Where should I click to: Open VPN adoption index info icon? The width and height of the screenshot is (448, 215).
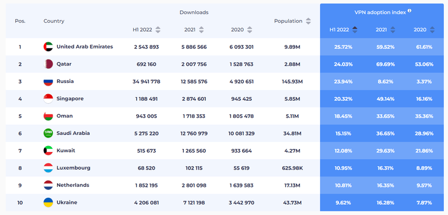tap(410, 11)
